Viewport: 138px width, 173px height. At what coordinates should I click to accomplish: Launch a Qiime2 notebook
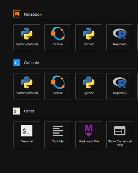(x=89, y=38)
